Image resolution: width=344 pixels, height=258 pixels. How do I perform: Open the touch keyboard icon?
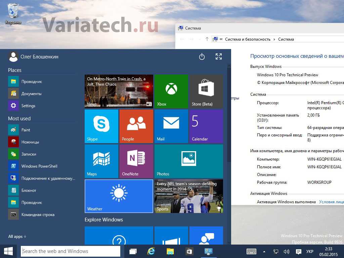[251, 251]
